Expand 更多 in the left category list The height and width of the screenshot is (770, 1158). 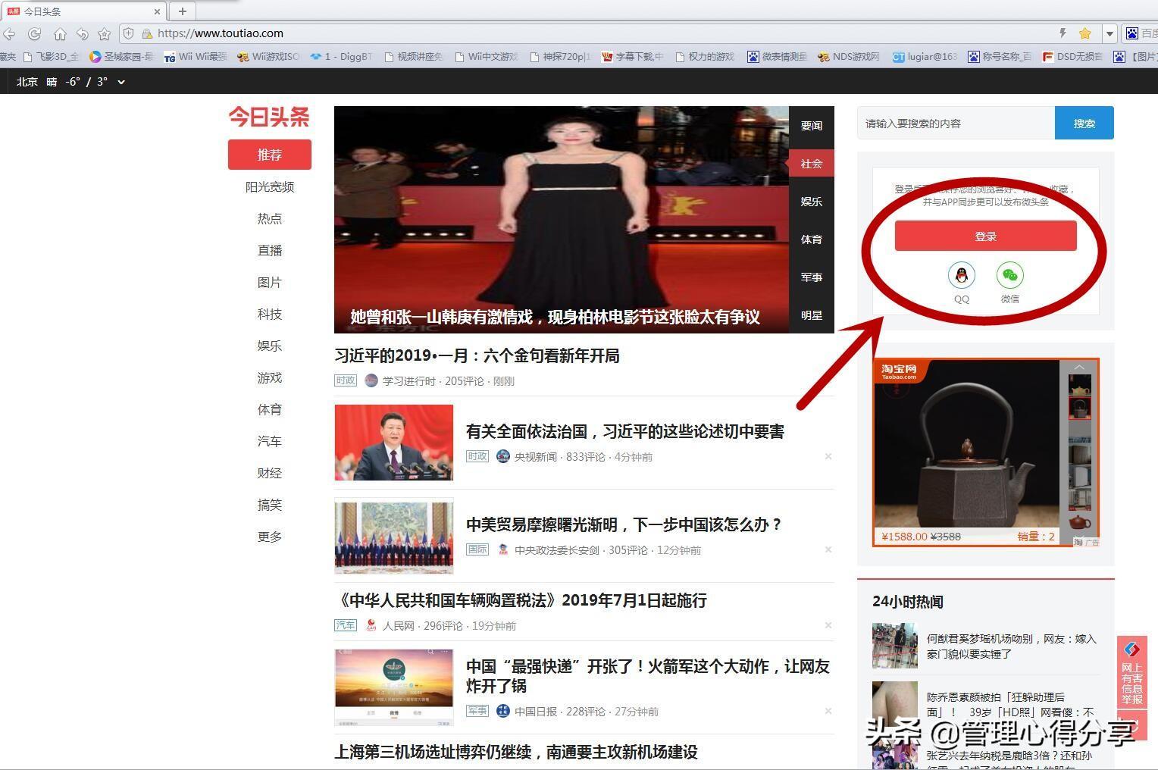click(x=269, y=537)
